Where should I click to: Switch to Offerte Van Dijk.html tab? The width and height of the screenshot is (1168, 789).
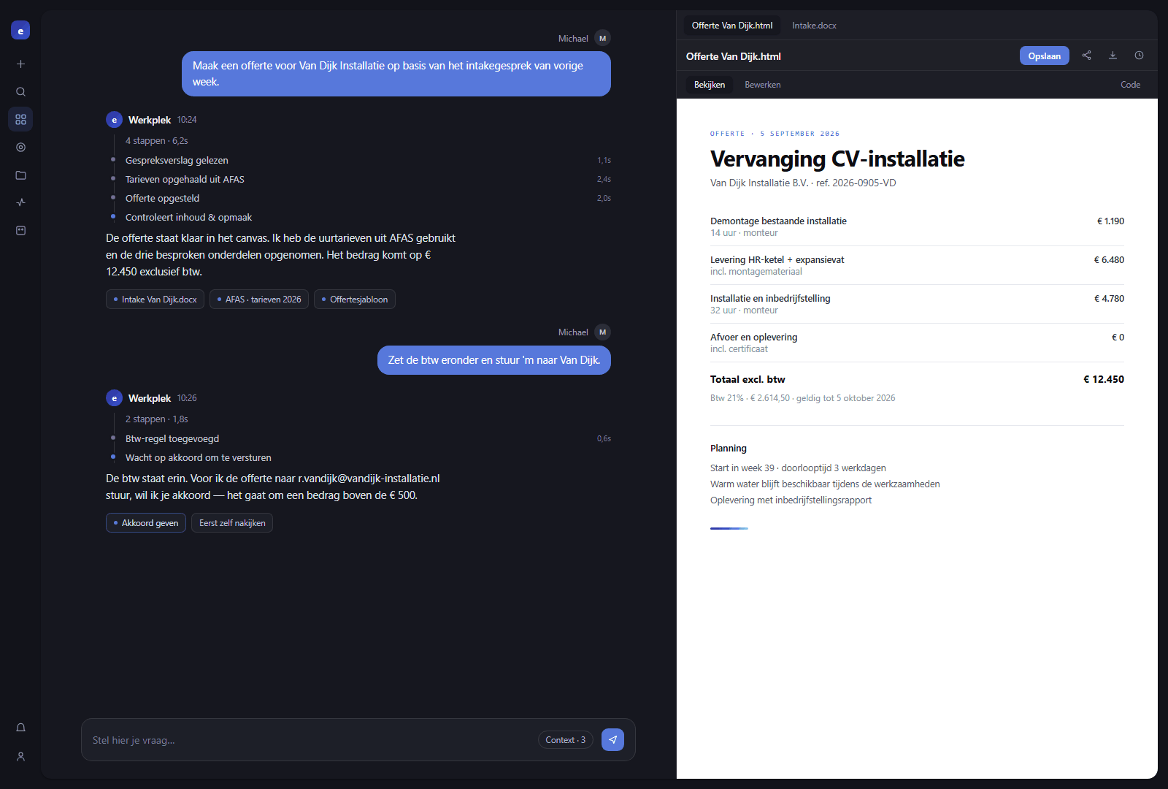[x=731, y=26]
